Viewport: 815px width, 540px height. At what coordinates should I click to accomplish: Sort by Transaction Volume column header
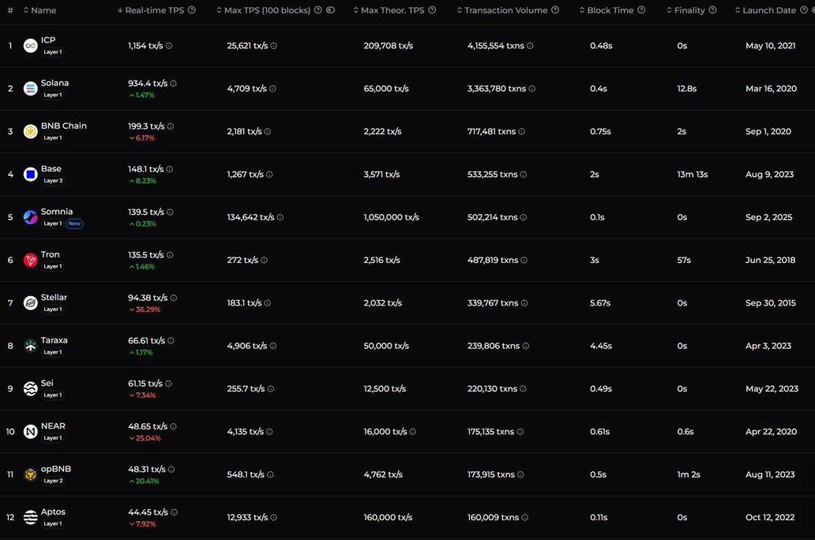(502, 10)
